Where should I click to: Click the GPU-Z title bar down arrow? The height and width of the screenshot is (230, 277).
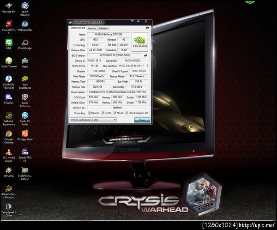(132, 21)
